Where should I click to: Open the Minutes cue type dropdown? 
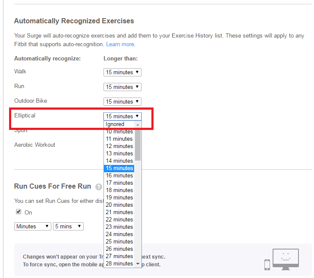pos(32,226)
